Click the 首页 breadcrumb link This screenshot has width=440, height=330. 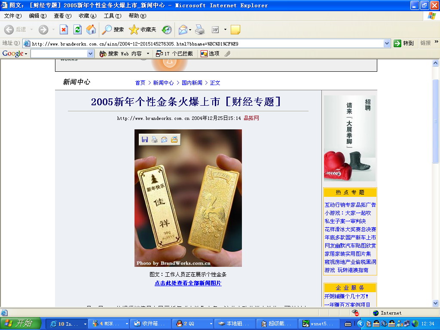140,83
